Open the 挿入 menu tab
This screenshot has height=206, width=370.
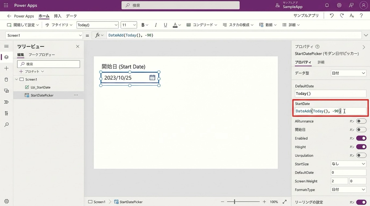coord(58,16)
